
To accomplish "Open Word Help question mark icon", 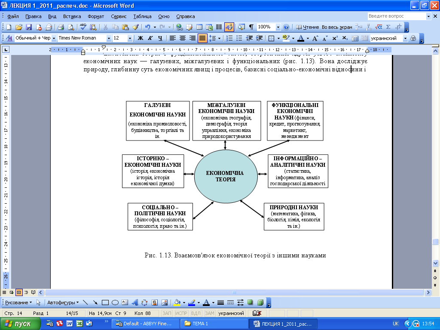I will click(286, 27).
